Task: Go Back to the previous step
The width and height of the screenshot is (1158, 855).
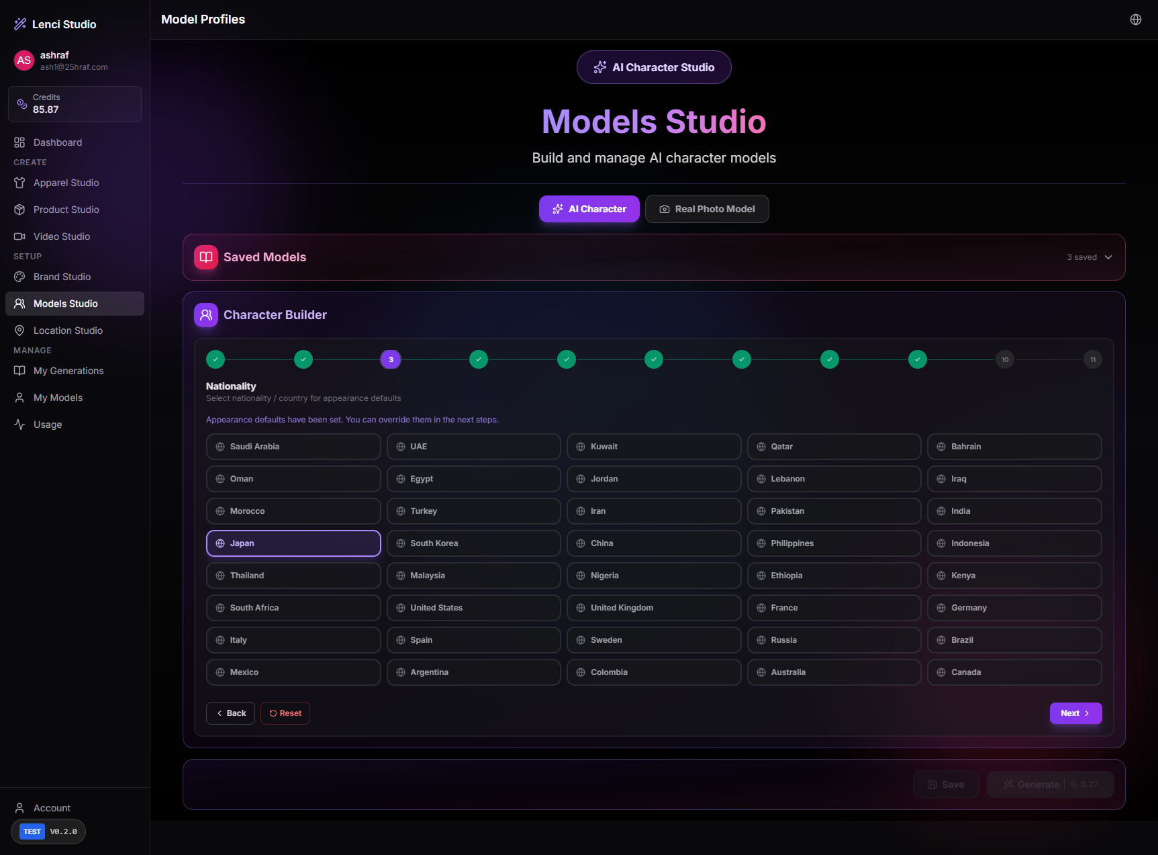Action: pos(230,713)
